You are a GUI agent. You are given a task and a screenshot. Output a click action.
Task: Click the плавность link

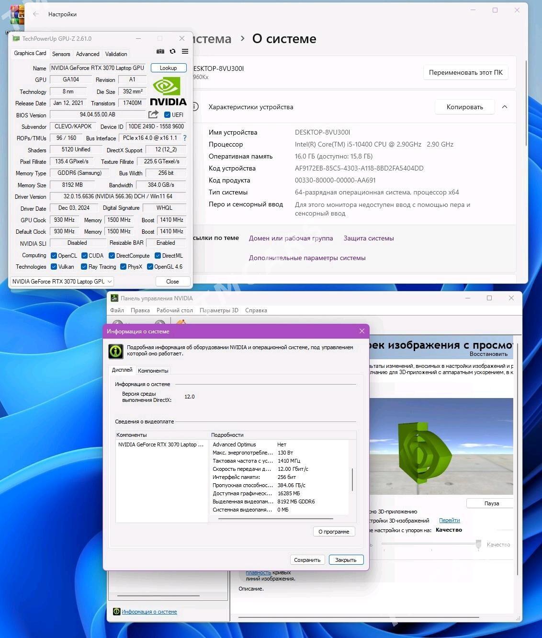tap(259, 572)
